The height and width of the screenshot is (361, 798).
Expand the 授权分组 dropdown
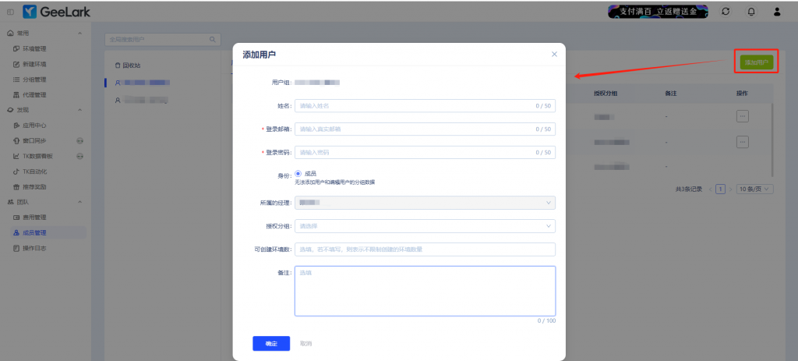pos(425,226)
